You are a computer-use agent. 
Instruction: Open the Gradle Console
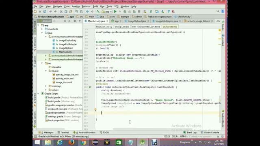point(210,133)
